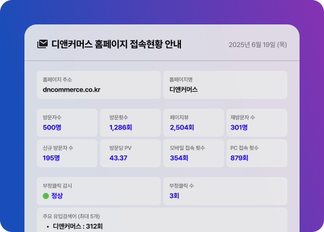This screenshot has height=232, width=324.
Task: Click the 부정클릭 감시 label
Action: pyautogui.click(x=57, y=186)
